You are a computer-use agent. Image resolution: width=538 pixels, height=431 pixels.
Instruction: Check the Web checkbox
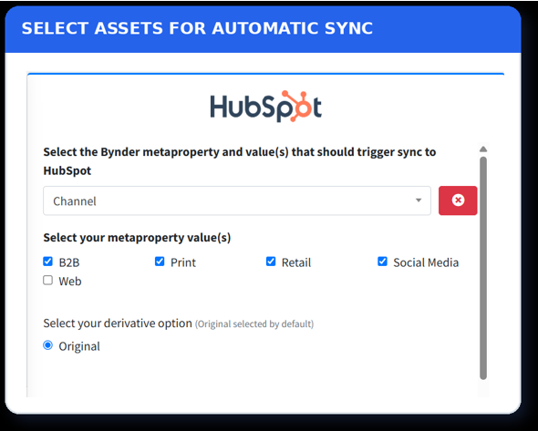pyautogui.click(x=48, y=281)
